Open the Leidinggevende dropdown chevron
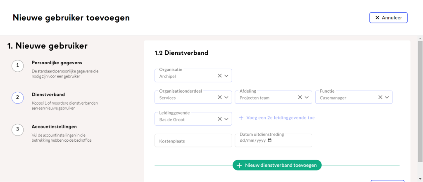 (227, 119)
